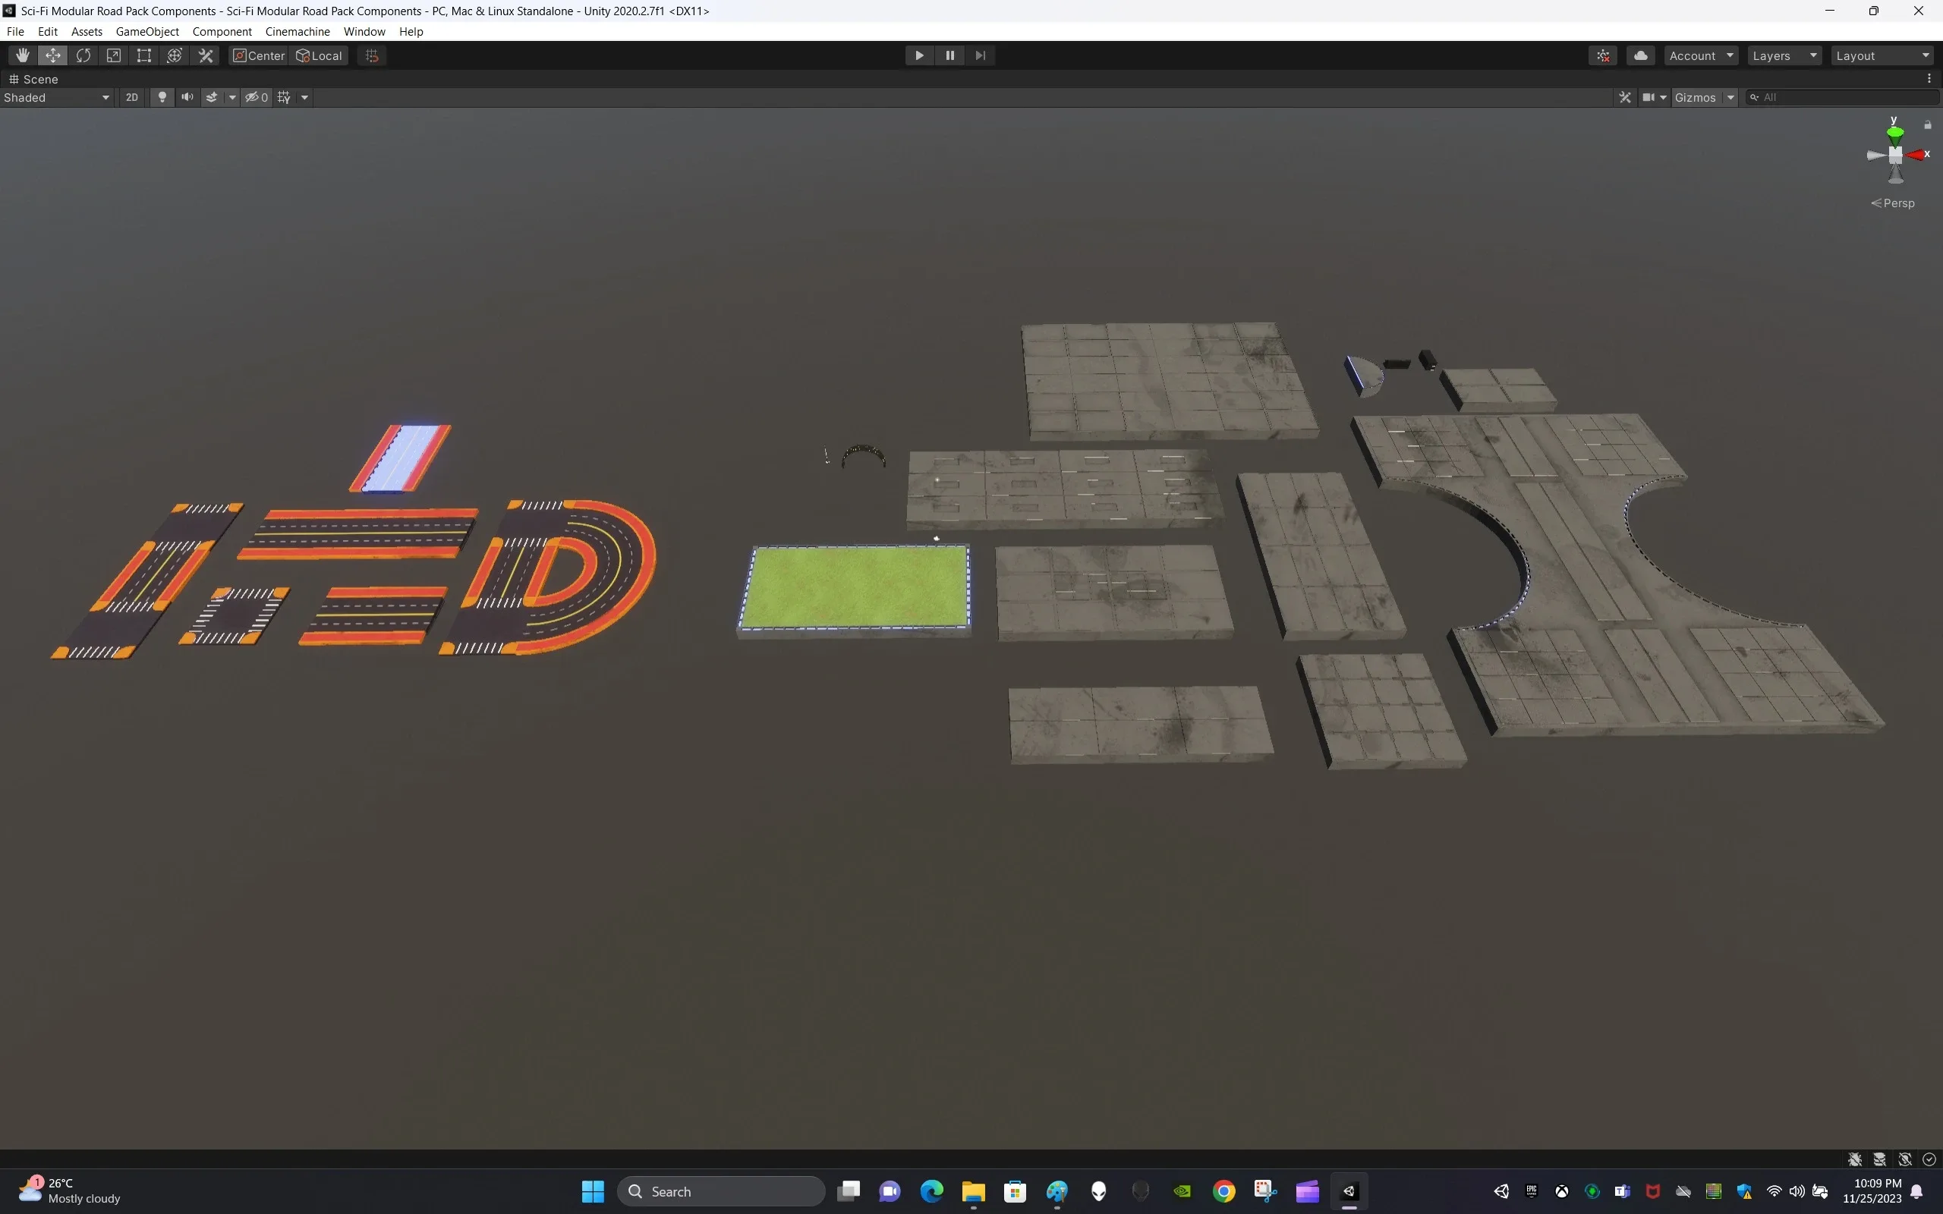The image size is (1943, 1214).
Task: Open the GameObject menu
Action: [x=147, y=31]
